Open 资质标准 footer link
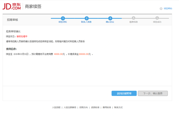 (95, 107)
